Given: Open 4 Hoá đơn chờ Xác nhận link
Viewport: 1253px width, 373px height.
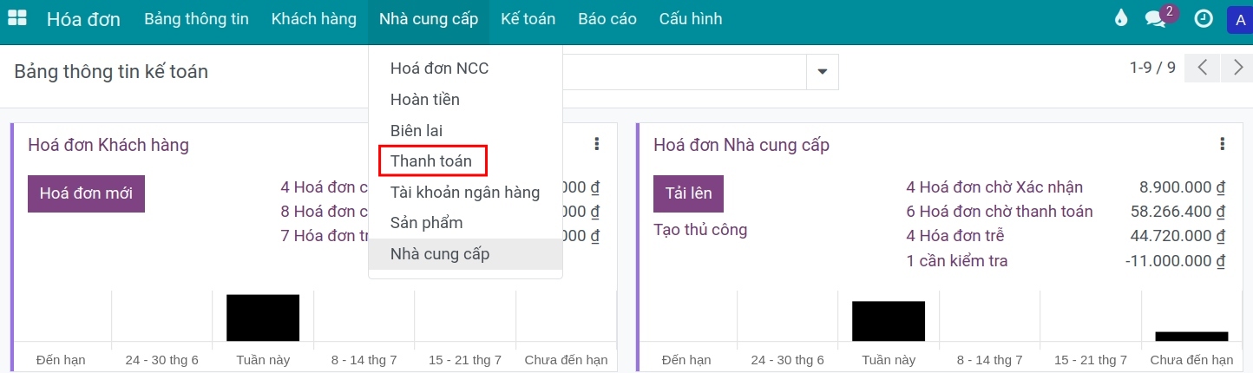Looking at the screenshot, I should point(994,187).
